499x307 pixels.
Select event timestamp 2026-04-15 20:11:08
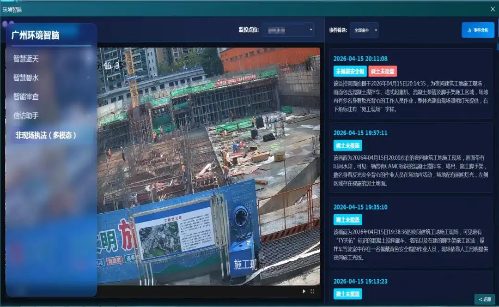360,59
